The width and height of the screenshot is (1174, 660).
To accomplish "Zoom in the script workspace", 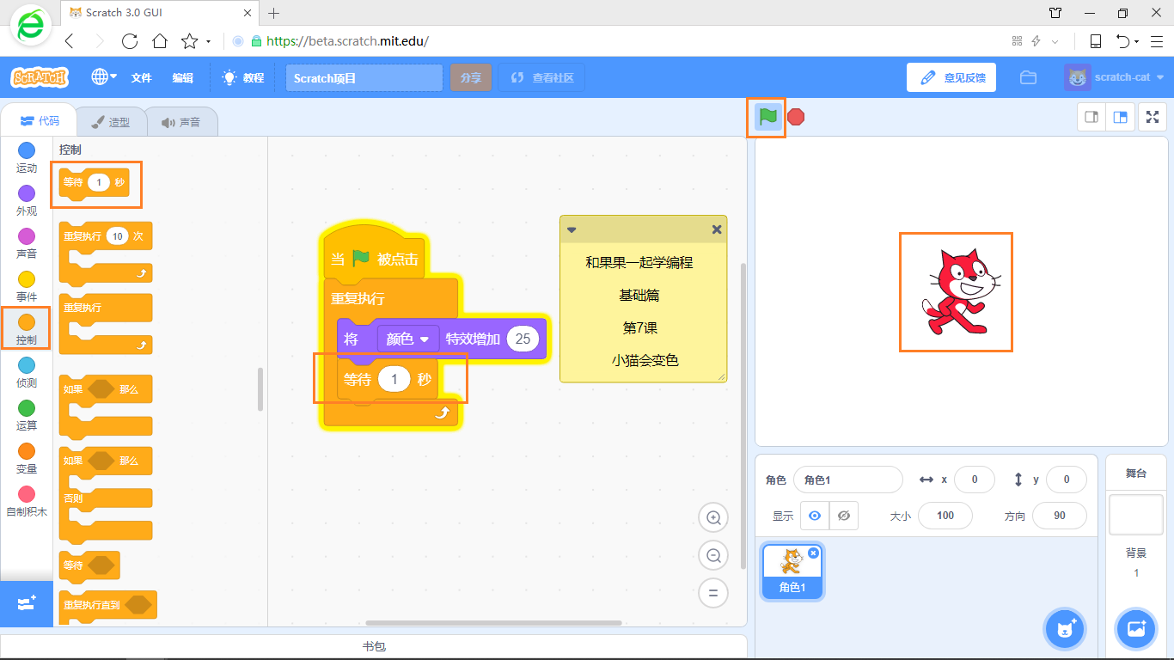I will [712, 518].
